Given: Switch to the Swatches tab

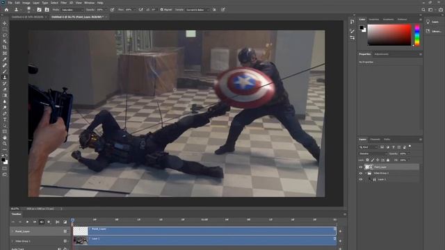Looking at the screenshot, I should tap(374, 19).
